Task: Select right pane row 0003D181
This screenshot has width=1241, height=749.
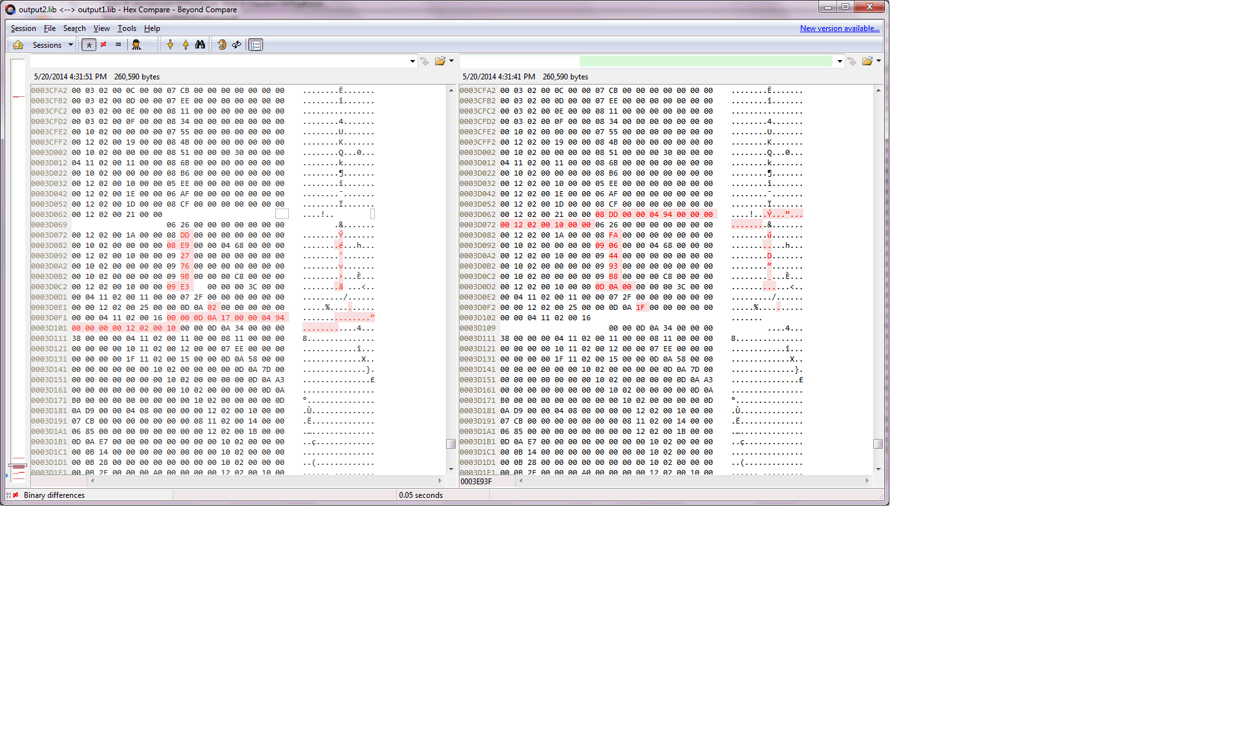Action: pyautogui.click(x=631, y=411)
